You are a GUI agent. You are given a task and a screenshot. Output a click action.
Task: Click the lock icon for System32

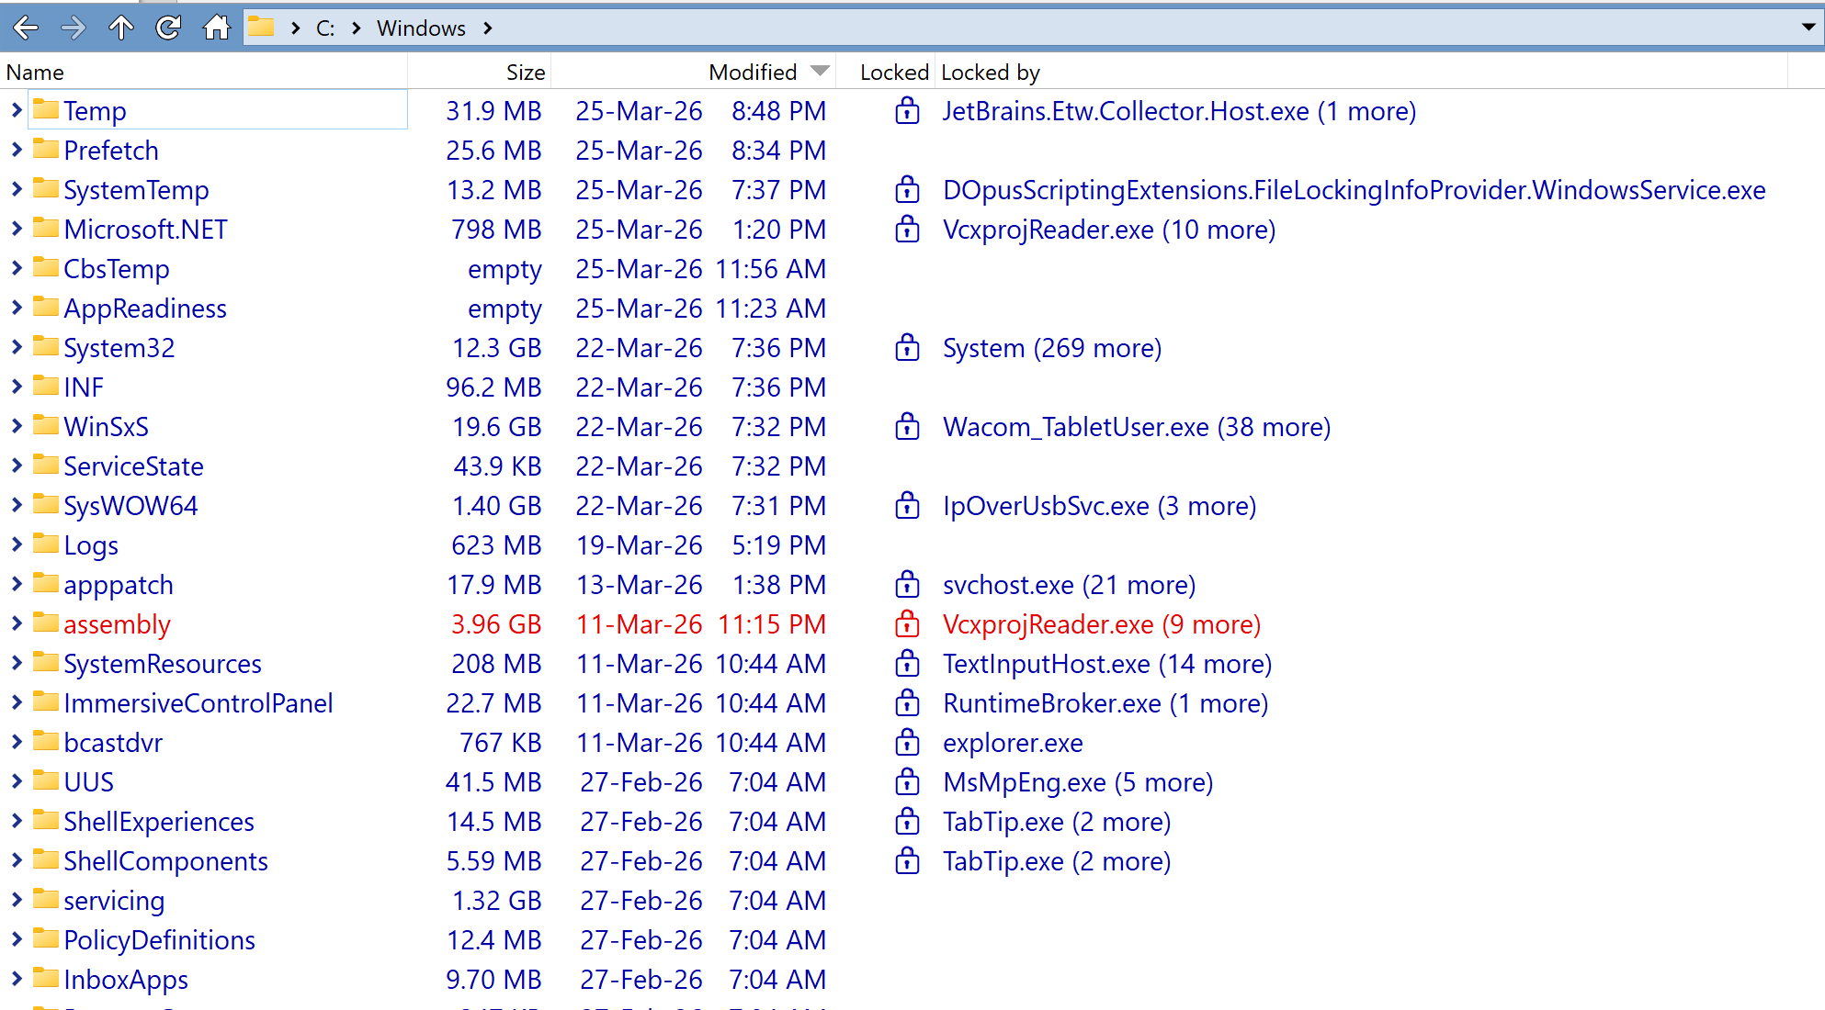(x=907, y=348)
